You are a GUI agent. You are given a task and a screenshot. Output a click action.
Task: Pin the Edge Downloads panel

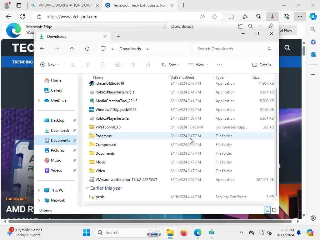coord(271,26)
